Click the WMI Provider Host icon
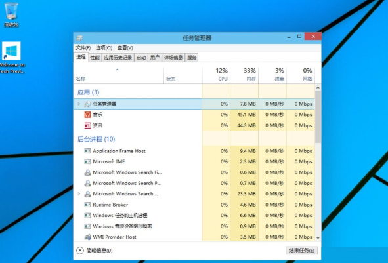 click(x=87, y=237)
